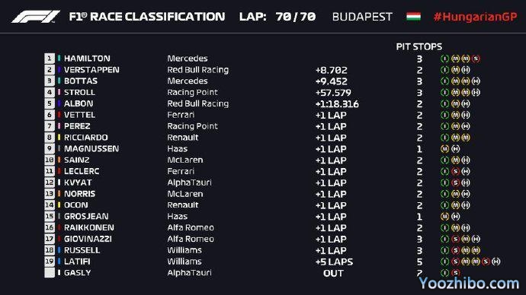Click Hamilton's red soft tyre icon
Image resolution: width=526 pixels, height=295 pixels.
pyautogui.click(x=476, y=59)
